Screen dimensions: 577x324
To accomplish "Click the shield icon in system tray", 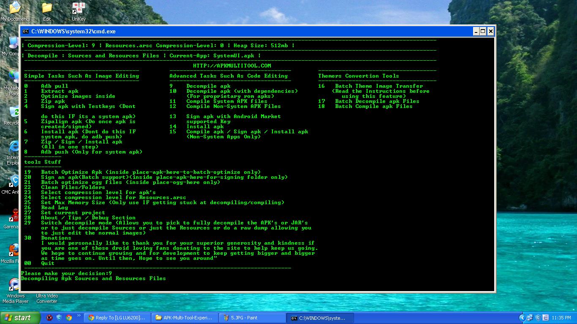I will (538, 318).
